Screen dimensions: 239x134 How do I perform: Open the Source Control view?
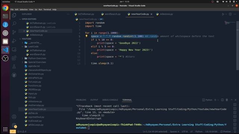pos(14,32)
